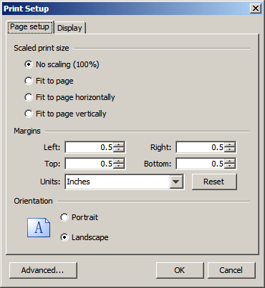This screenshot has width=265, height=288.
Task: Decrease the Left margin with down arrow
Action: pos(119,149)
